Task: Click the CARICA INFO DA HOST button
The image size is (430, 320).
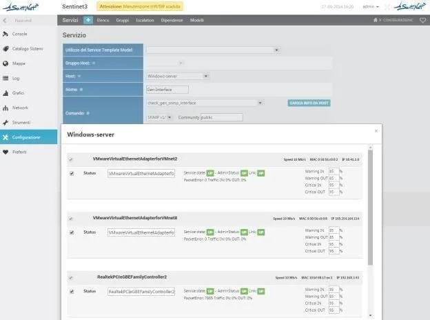Action: coord(309,103)
